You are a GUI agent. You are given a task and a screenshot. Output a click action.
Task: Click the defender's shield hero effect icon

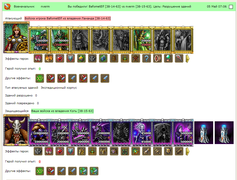(71, 151)
